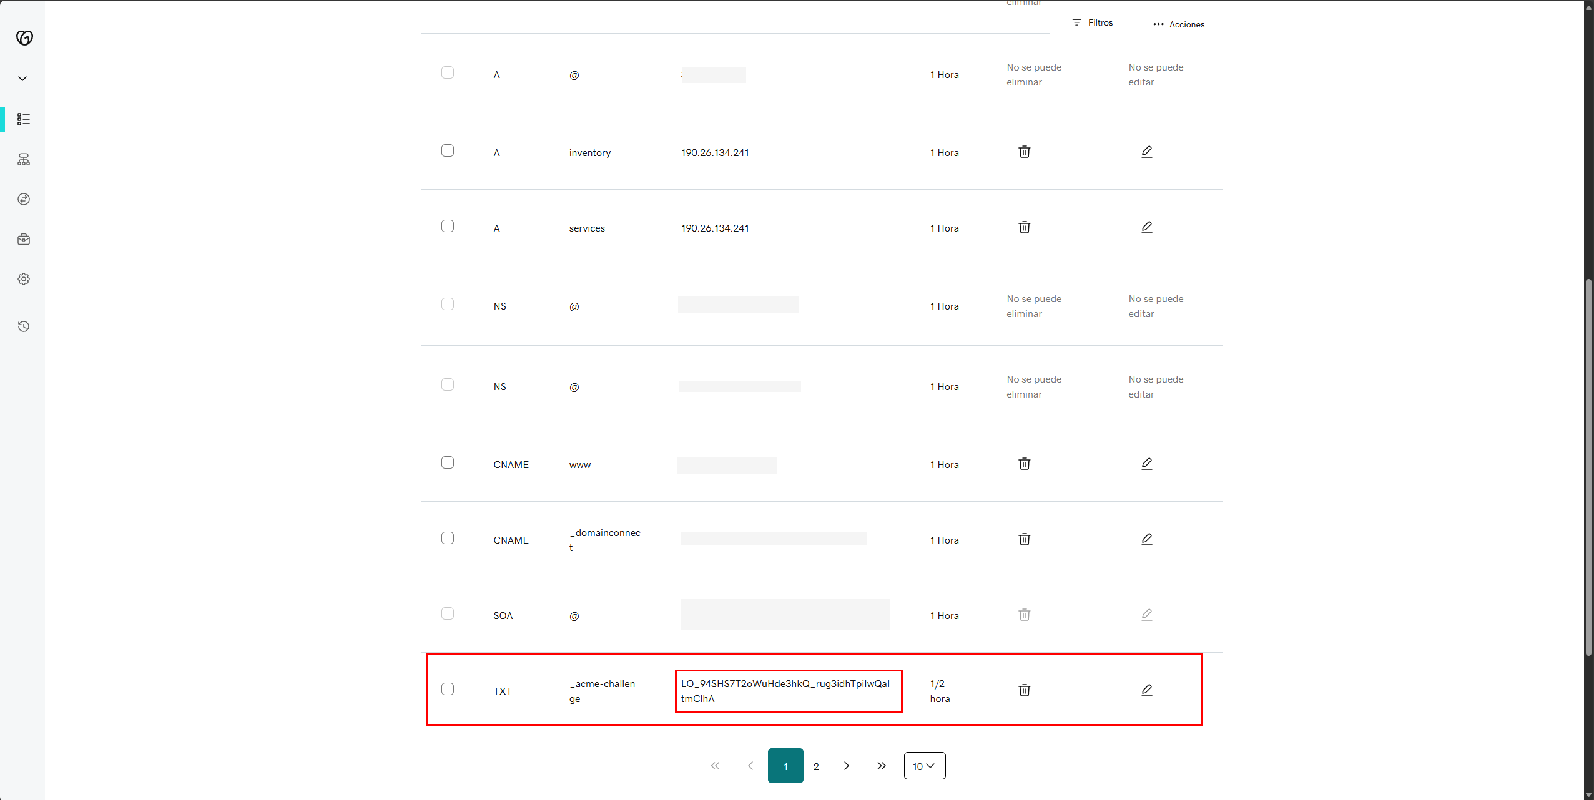The width and height of the screenshot is (1594, 800).
Task: Open the transfer arrows sidebar icon
Action: pyautogui.click(x=24, y=199)
